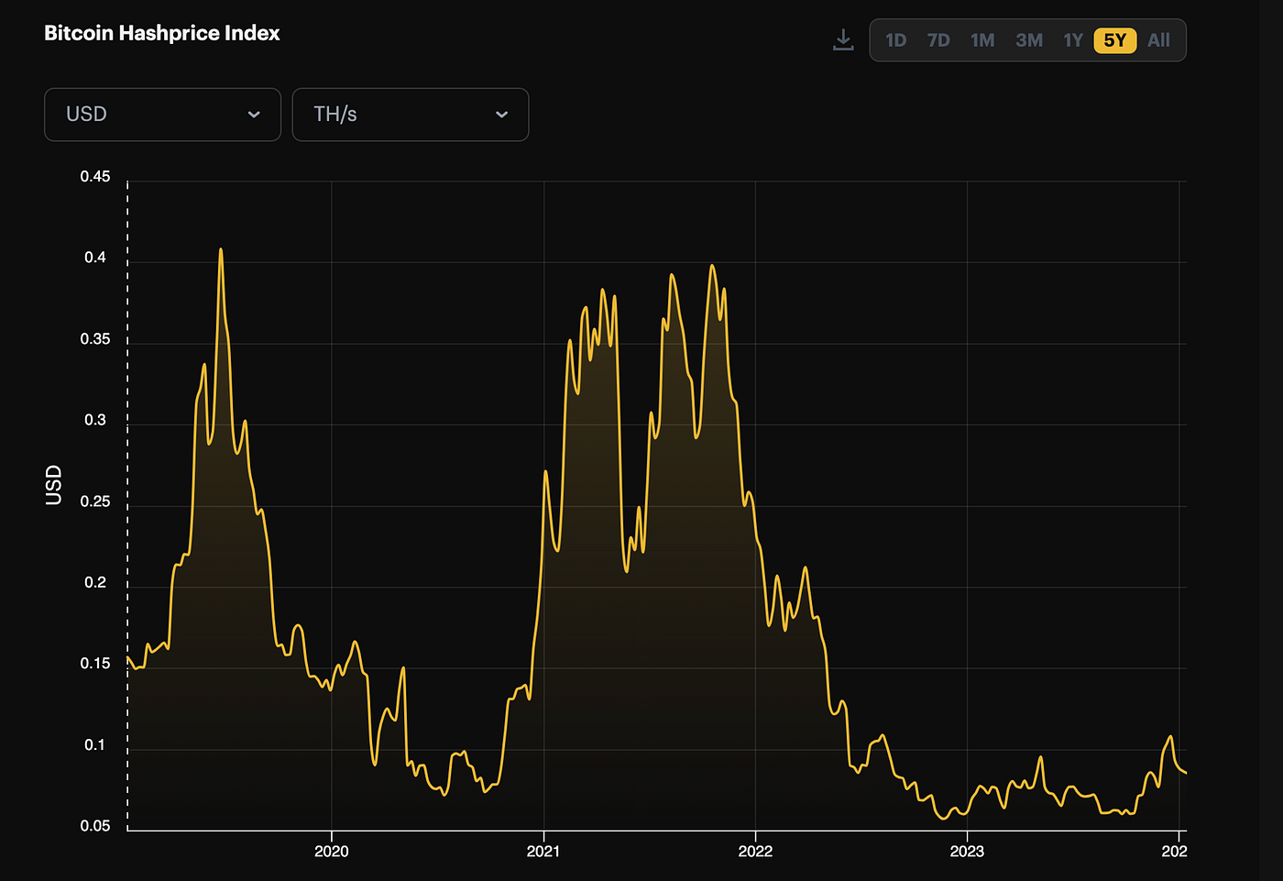Select the 1D time range

[x=896, y=40]
